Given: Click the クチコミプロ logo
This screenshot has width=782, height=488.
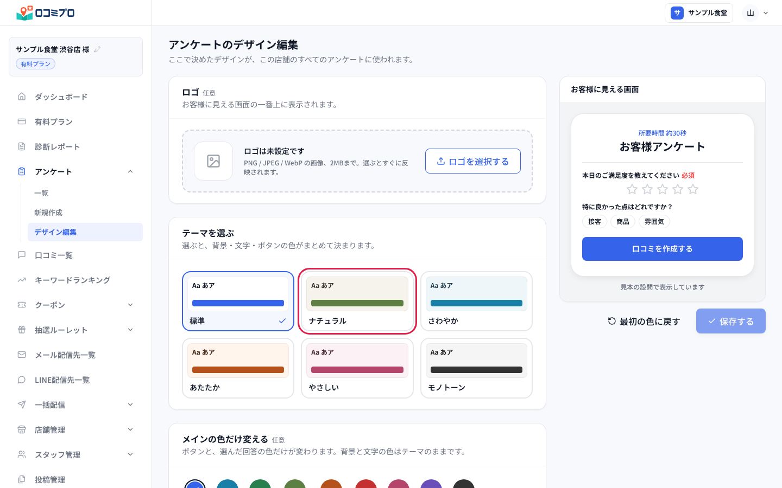Looking at the screenshot, I should 46,12.
